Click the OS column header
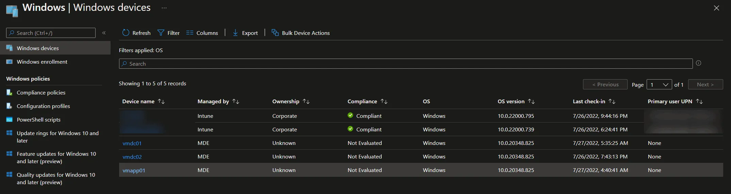 click(x=426, y=102)
